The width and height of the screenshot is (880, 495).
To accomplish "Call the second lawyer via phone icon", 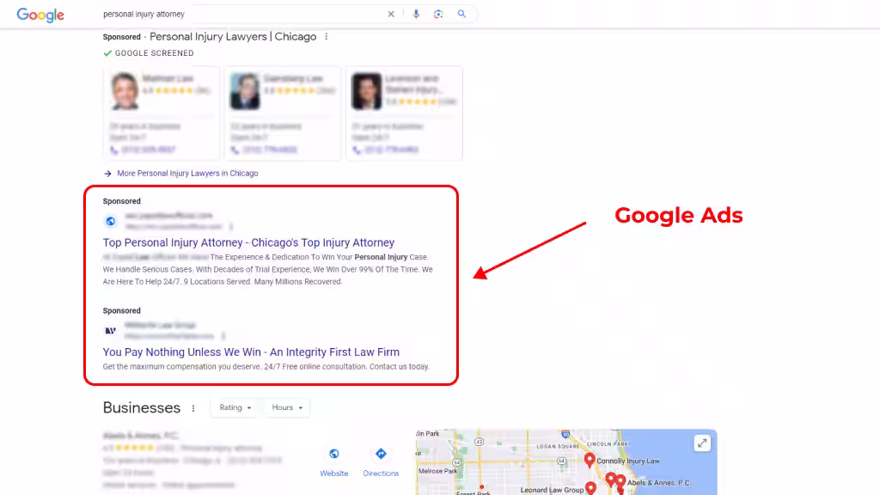I will pyautogui.click(x=235, y=150).
